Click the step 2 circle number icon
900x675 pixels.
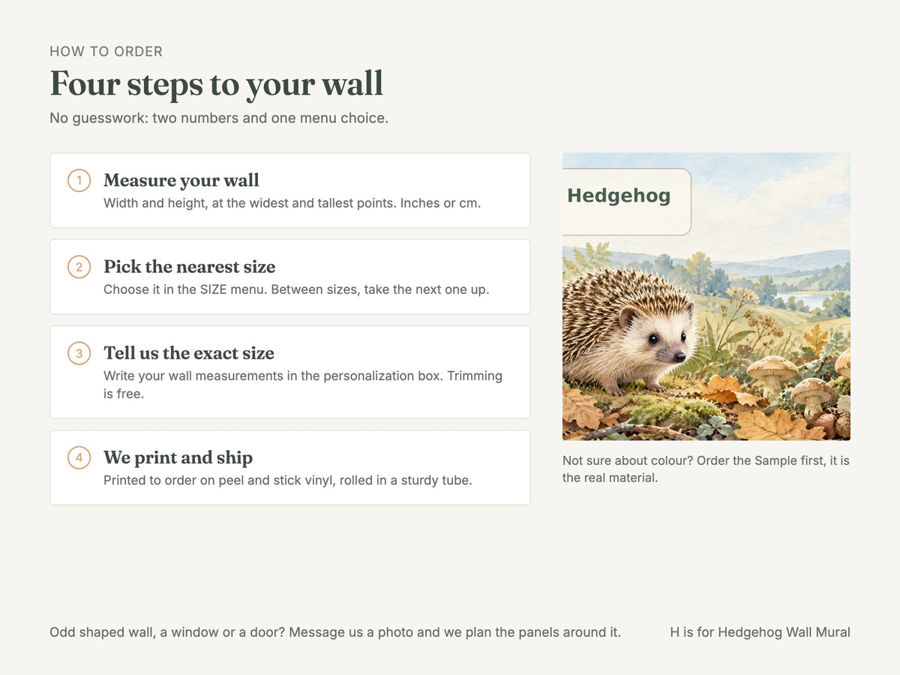point(79,267)
